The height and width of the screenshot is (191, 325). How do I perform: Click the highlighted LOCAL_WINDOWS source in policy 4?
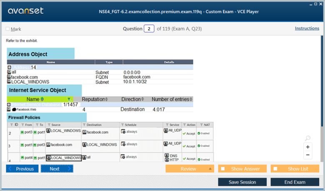[x=64, y=158]
